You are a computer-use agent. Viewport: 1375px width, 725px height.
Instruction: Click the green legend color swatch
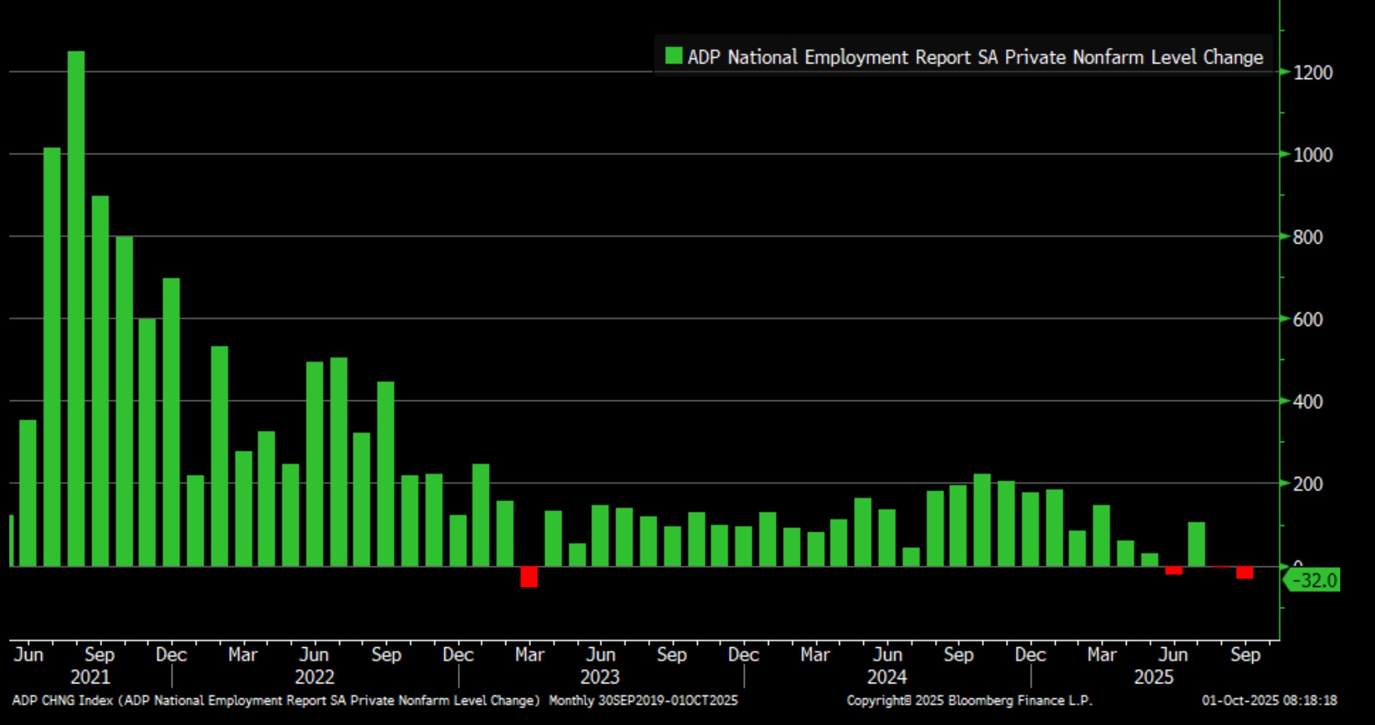(x=673, y=57)
